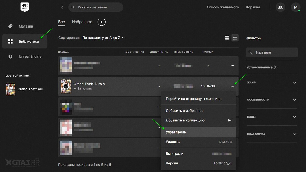Focus the Искать в магазине search field
Image resolution: width=306 pixels, height=172 pixels.
click(96, 7)
